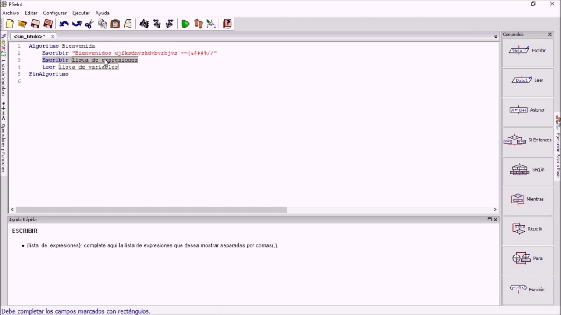
Task: Click the lista_de_expresiones placeholder field
Action: (105, 60)
